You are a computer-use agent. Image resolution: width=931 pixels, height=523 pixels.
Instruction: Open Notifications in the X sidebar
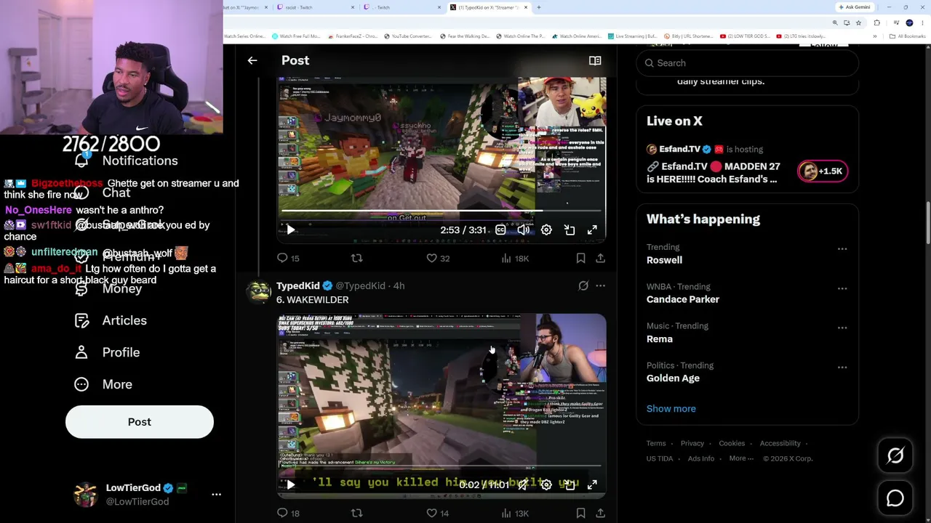[x=127, y=161]
